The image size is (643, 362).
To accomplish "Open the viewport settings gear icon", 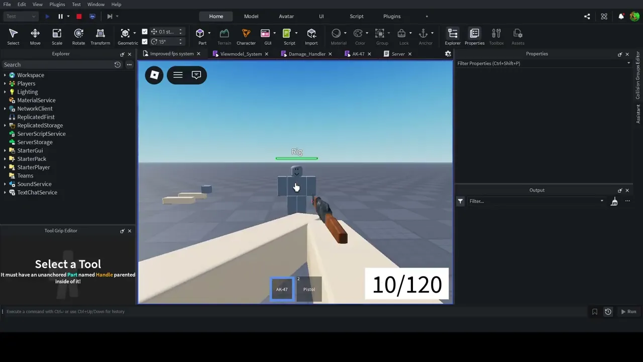I will (448, 54).
